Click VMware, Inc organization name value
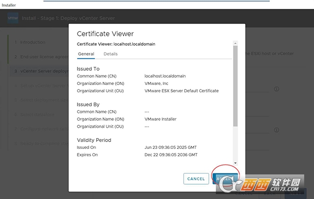The width and height of the screenshot is (314, 199). [x=157, y=84]
